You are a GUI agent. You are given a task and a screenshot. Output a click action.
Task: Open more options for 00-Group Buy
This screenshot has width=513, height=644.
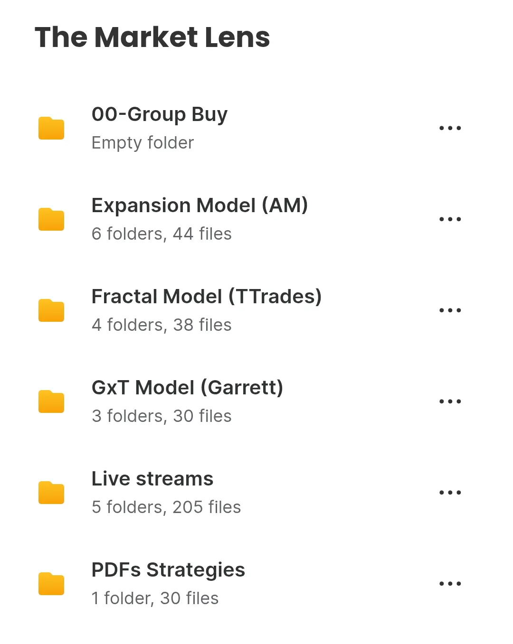450,128
